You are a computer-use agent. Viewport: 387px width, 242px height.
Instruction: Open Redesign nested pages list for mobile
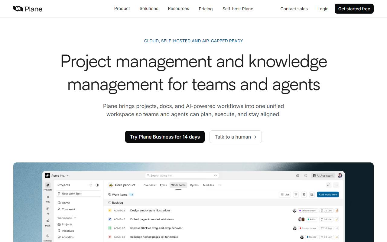[154, 237]
